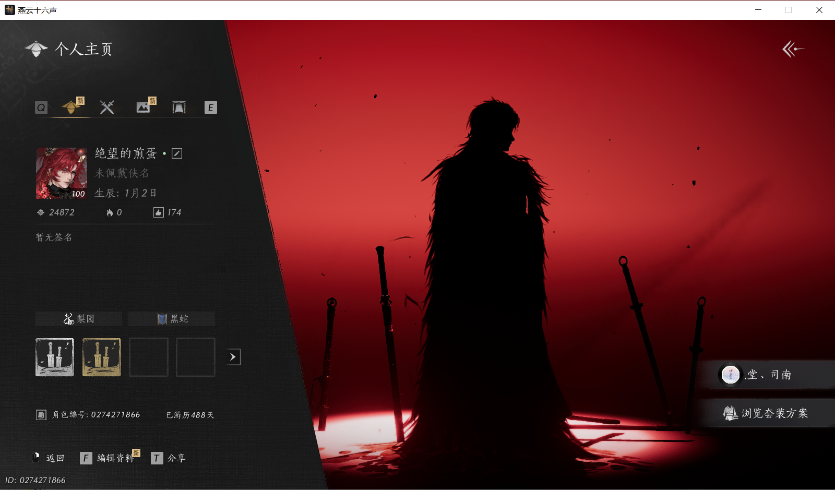This screenshot has height=490, width=835.
Task: Click 浏览套装方案 browse outfit button
Action: 767,413
